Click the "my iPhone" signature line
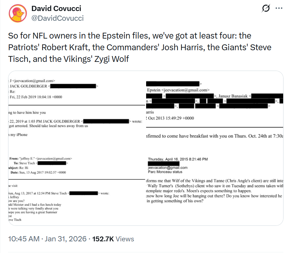Screen dimensions: 289x253 pyautogui.click(x=18, y=135)
